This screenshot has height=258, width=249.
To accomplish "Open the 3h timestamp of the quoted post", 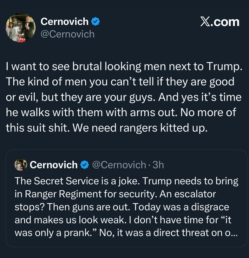I will [x=158, y=165].
